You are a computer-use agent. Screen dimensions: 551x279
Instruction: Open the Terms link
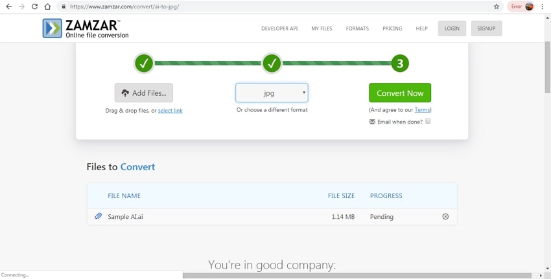pyautogui.click(x=422, y=110)
